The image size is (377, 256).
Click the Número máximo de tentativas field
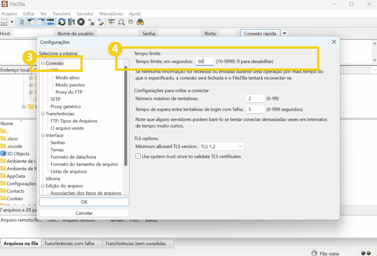tap(255, 99)
